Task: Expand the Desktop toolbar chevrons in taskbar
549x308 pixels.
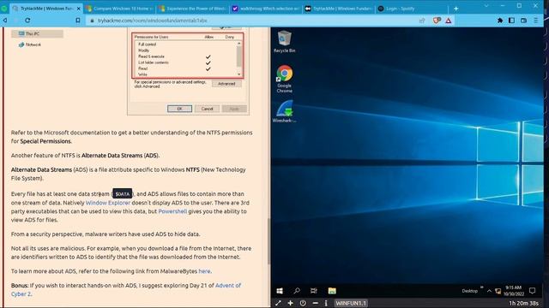Action: point(482,287)
